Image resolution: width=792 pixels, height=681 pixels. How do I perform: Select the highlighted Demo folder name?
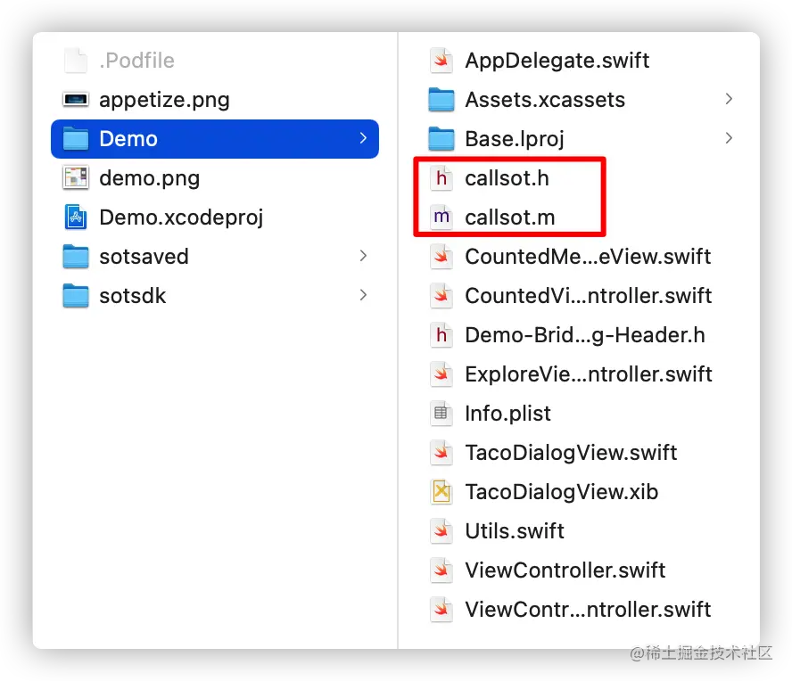coord(128,139)
